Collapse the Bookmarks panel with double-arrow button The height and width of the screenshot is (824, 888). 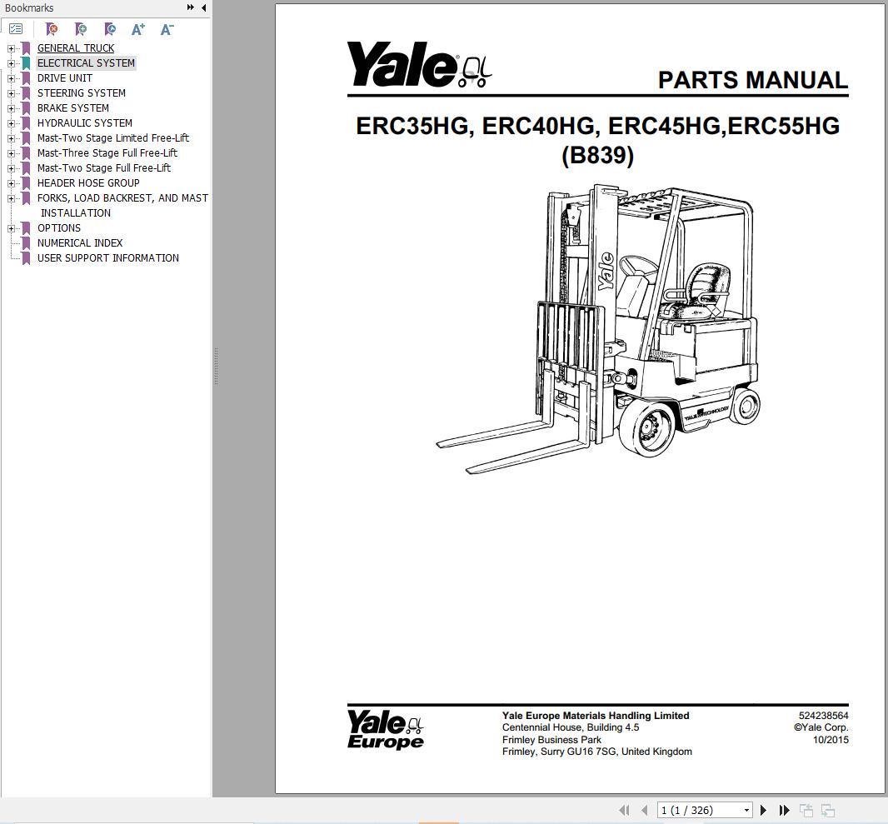190,7
